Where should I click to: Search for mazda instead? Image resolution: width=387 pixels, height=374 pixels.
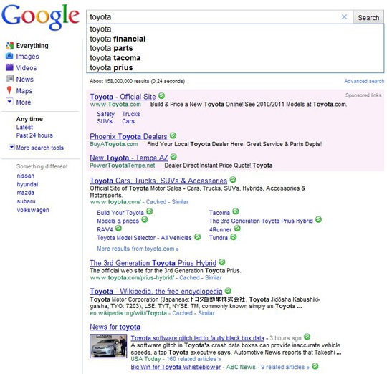[x=25, y=193]
